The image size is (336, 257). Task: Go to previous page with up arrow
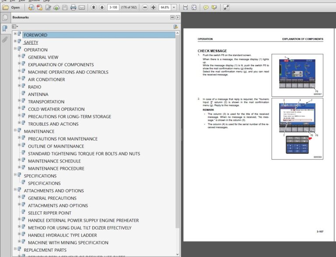(x=94, y=7)
